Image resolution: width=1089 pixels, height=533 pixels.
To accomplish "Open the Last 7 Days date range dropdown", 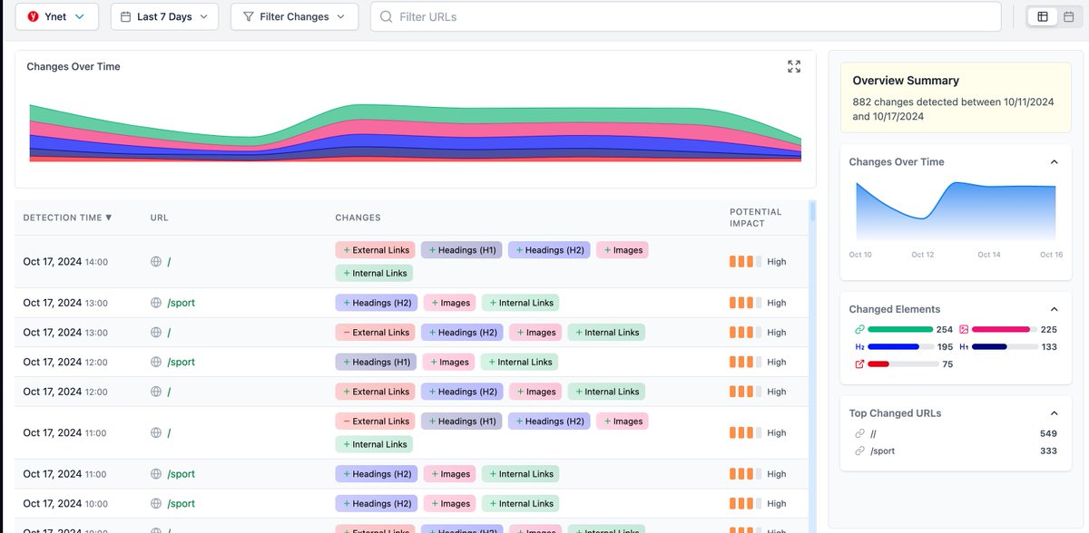I will (x=164, y=16).
